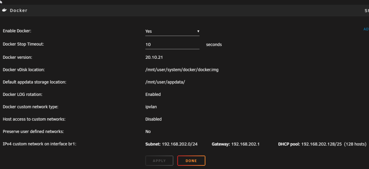Click the Preserve user defined networks No value
This screenshot has width=369, height=169.
pos(148,132)
